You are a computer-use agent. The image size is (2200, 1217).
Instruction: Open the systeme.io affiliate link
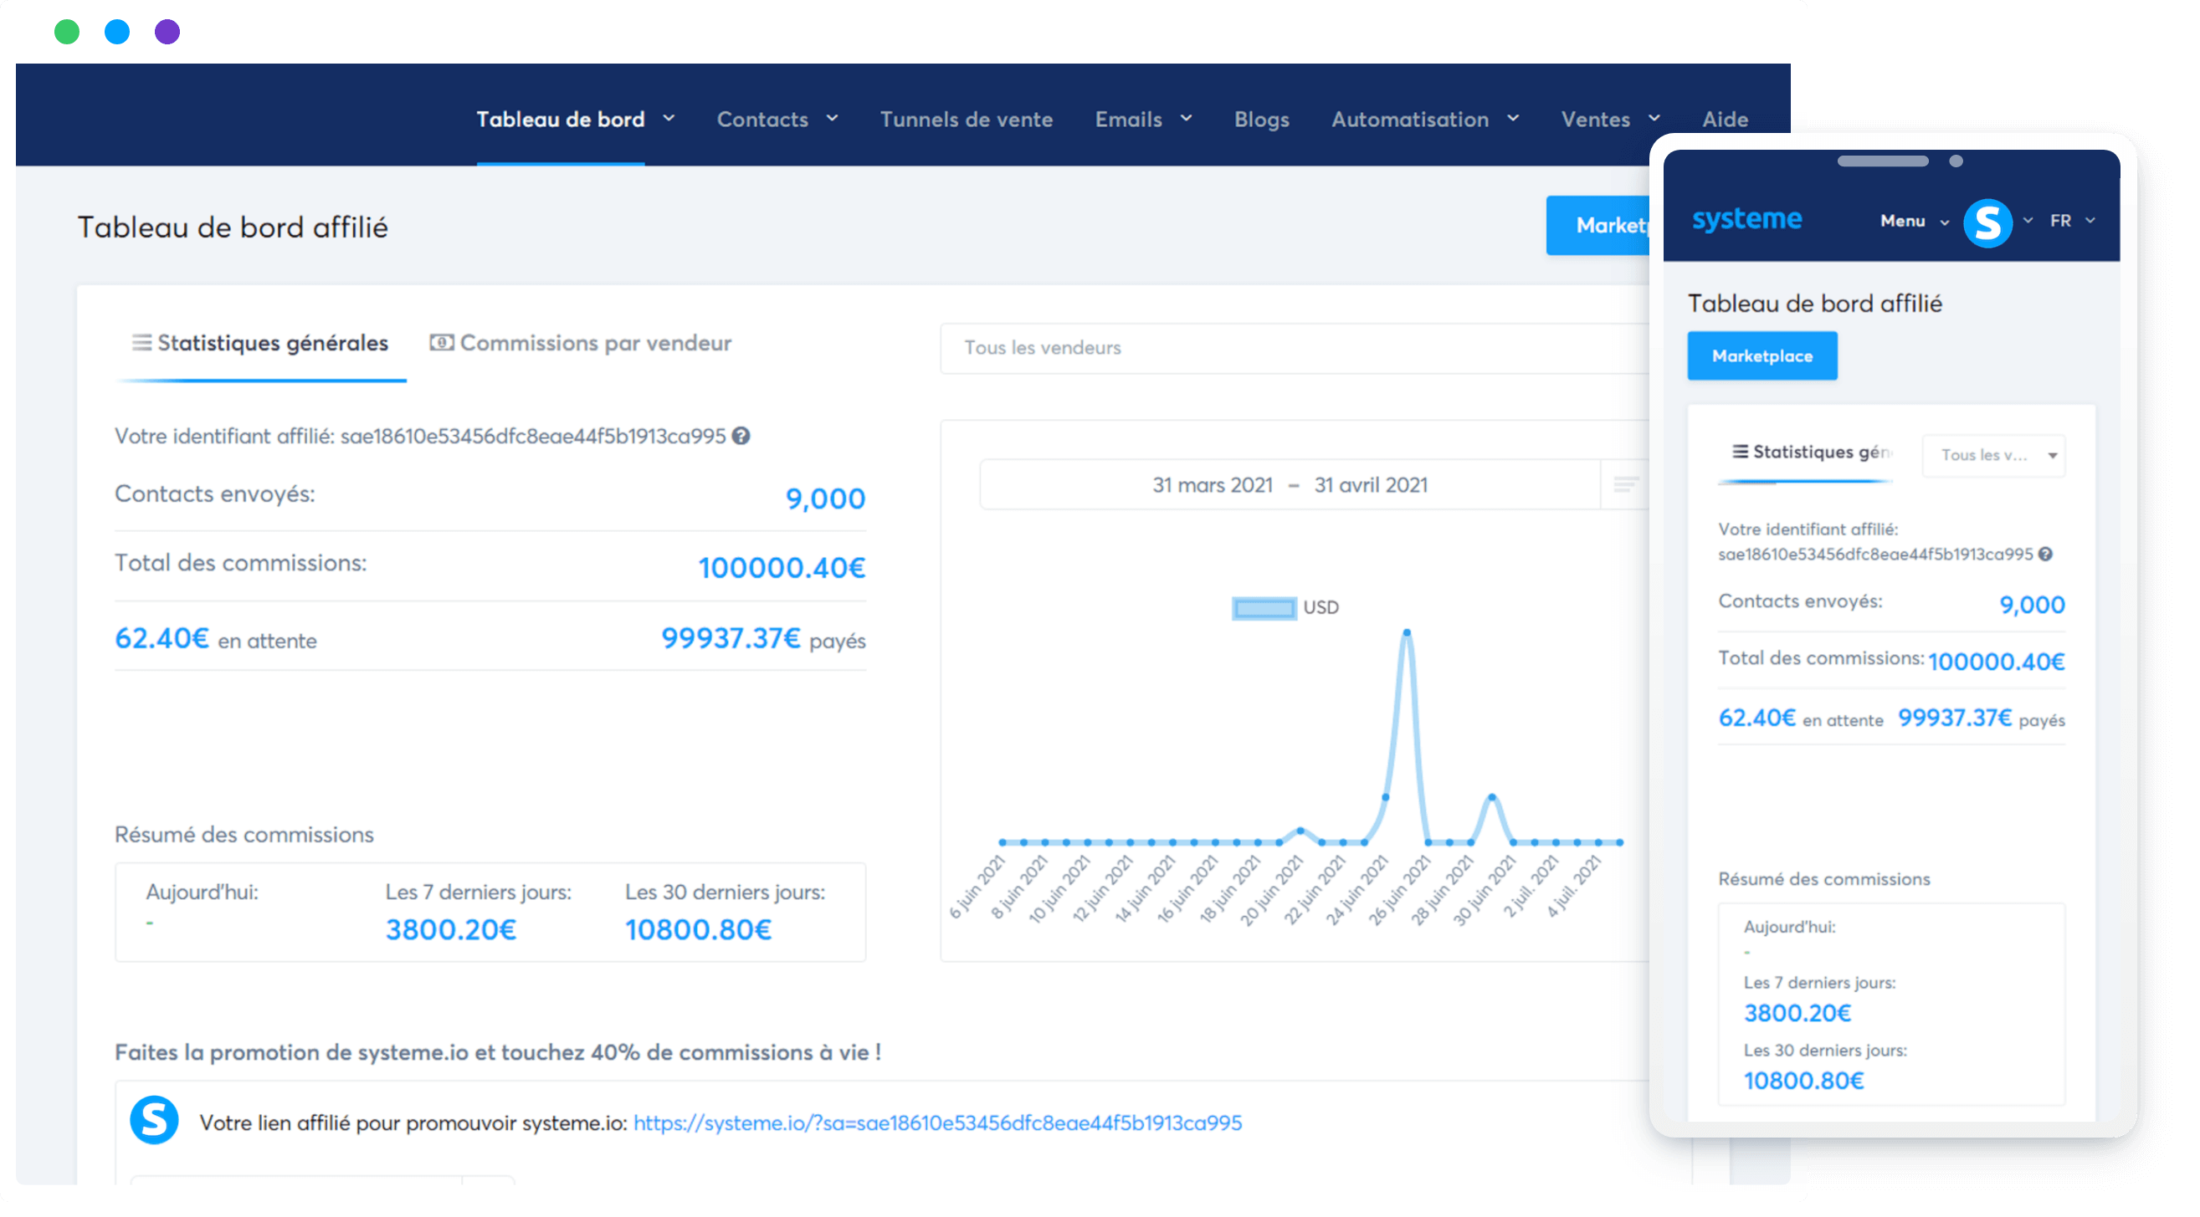[937, 1123]
